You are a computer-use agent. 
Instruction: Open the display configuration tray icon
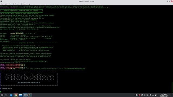[156, 95]
